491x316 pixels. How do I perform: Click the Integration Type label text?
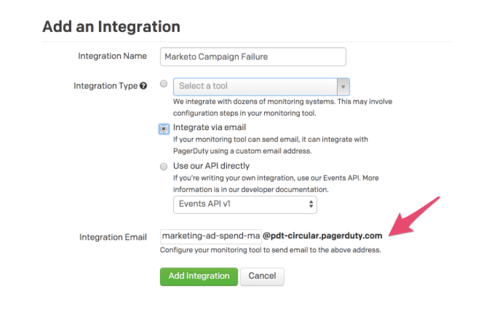(x=105, y=86)
